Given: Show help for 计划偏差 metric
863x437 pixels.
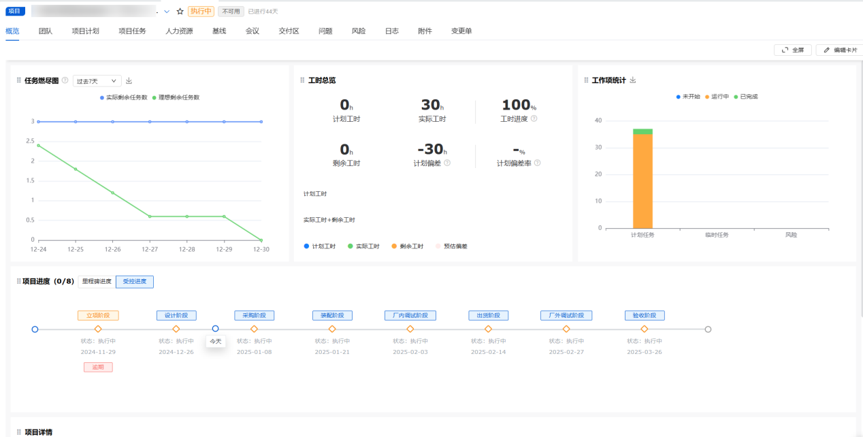Looking at the screenshot, I should pos(447,163).
